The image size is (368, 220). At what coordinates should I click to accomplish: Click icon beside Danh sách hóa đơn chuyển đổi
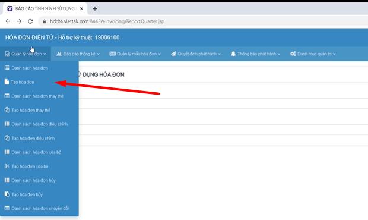point(7,208)
